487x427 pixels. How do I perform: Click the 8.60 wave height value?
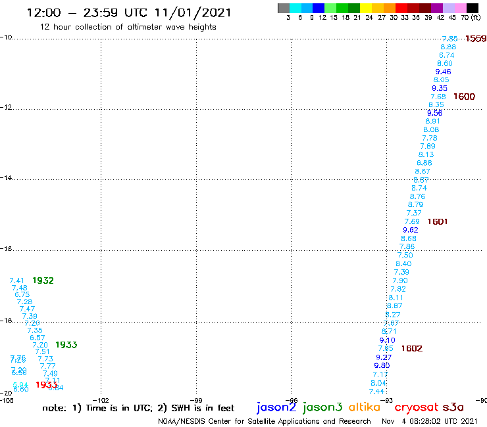click(445, 63)
